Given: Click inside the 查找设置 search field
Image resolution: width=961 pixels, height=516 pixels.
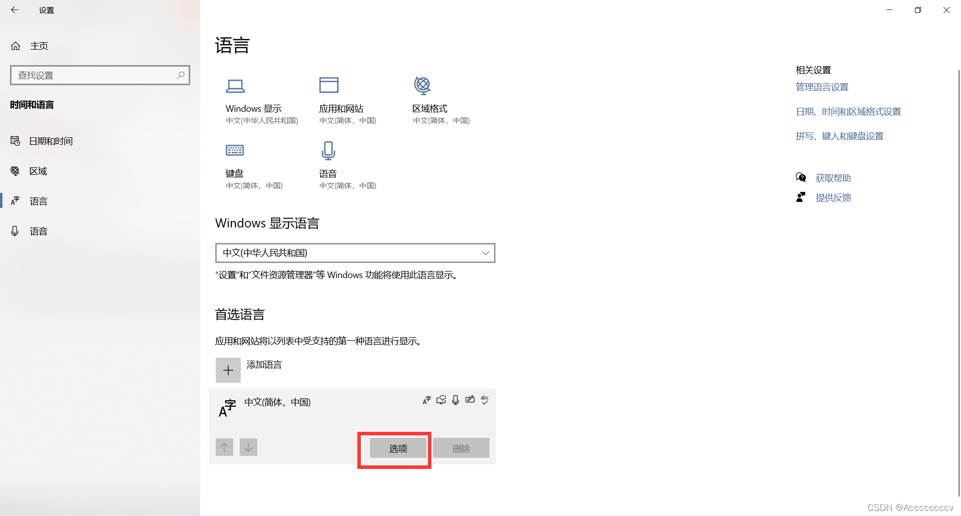Looking at the screenshot, I should (x=100, y=75).
